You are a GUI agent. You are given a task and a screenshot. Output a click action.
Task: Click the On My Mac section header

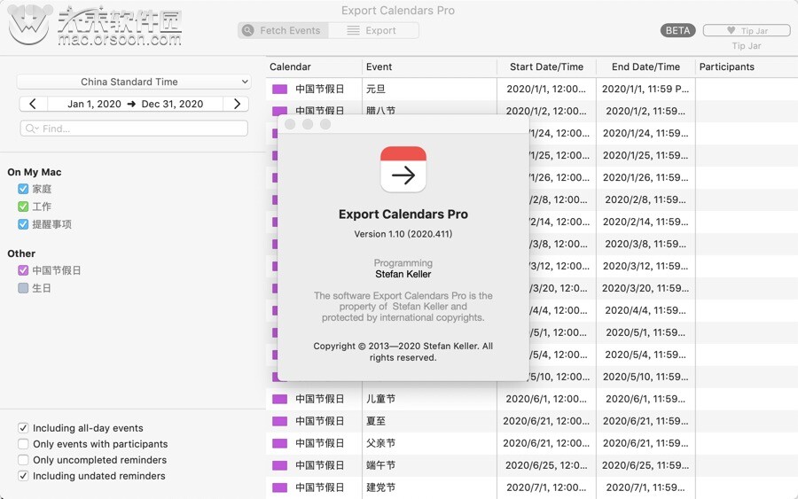click(34, 173)
